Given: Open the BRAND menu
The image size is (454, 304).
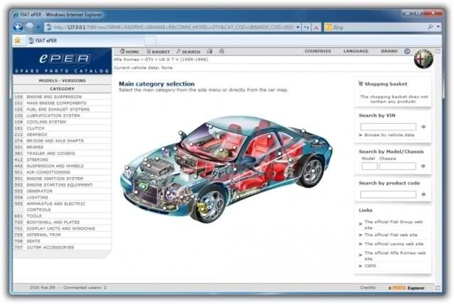Looking at the screenshot, I should coord(389,51).
